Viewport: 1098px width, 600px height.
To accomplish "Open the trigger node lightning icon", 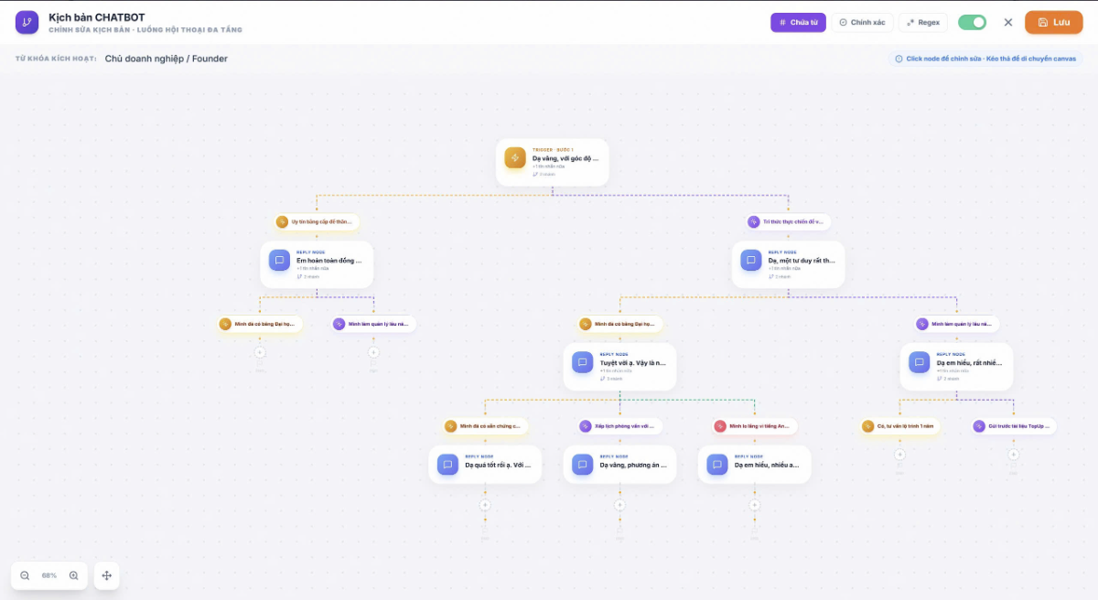I will (x=515, y=158).
